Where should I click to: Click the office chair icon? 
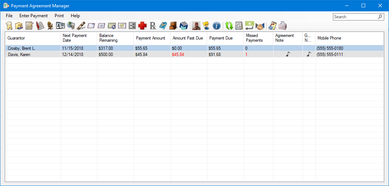pos(50,26)
